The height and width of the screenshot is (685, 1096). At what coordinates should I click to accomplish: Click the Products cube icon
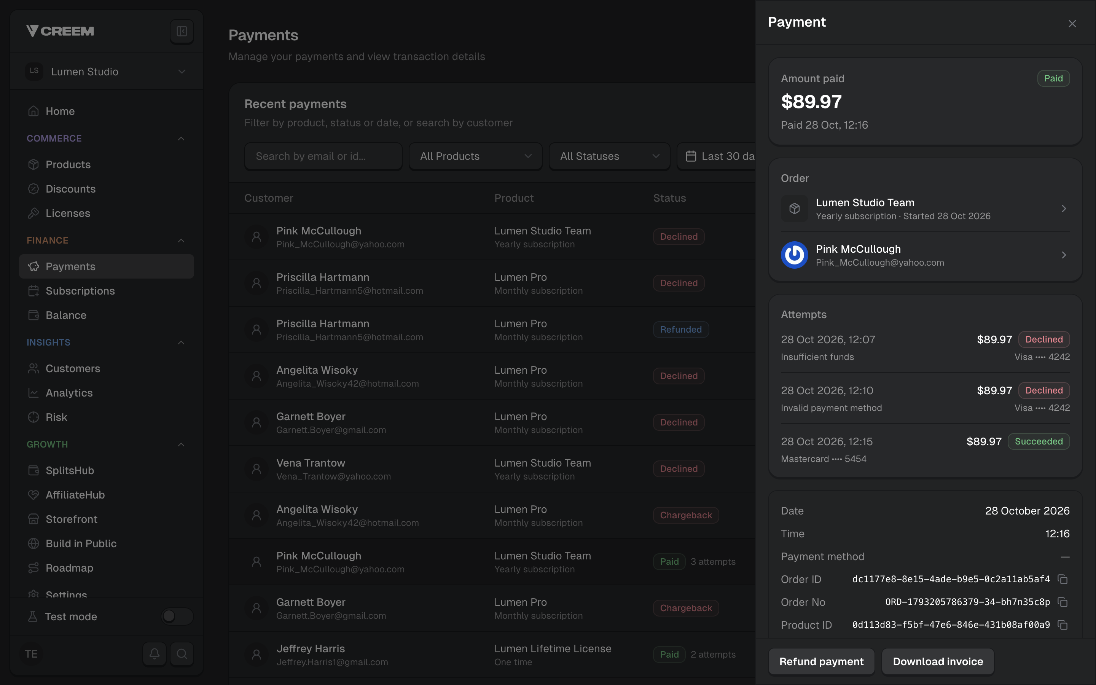(33, 164)
